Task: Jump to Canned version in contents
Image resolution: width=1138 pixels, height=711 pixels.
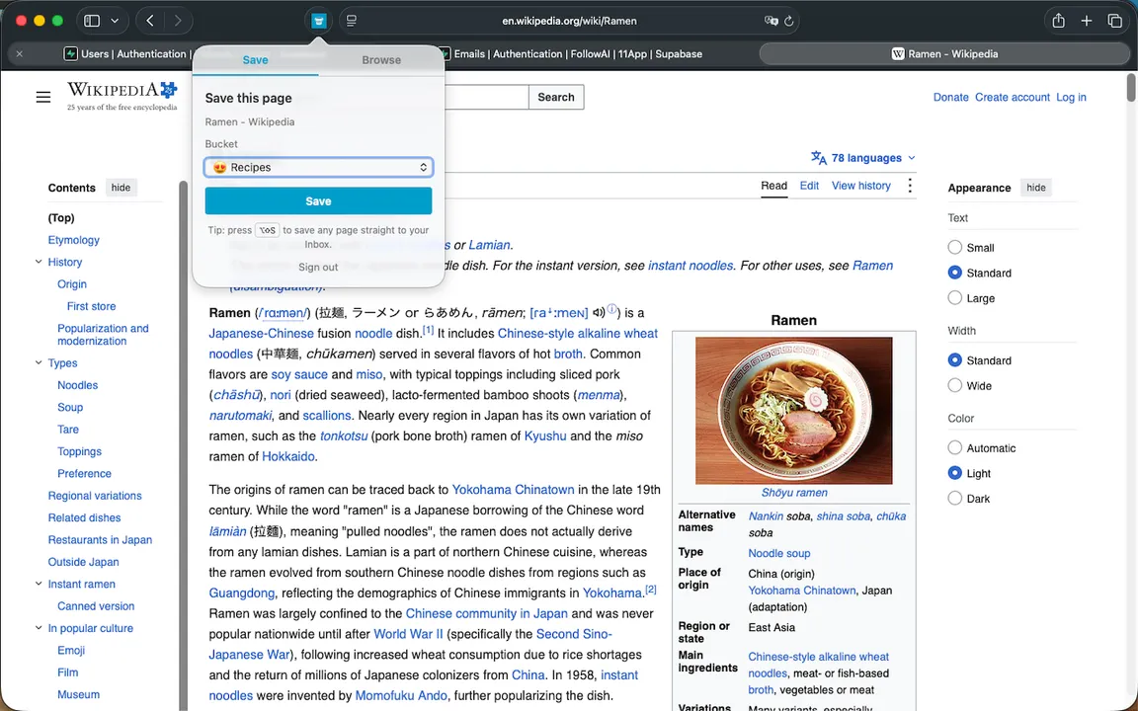Action: 96,605
